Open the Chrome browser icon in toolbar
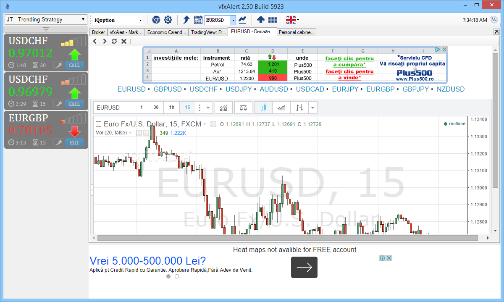 (x=156, y=20)
